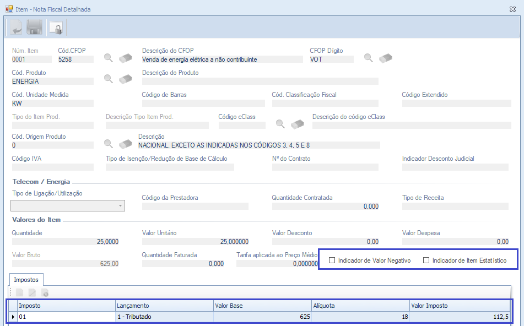The height and width of the screenshot is (326, 524).
Task: Clear Cód.CFOP with the eraser icon
Action: point(126,58)
